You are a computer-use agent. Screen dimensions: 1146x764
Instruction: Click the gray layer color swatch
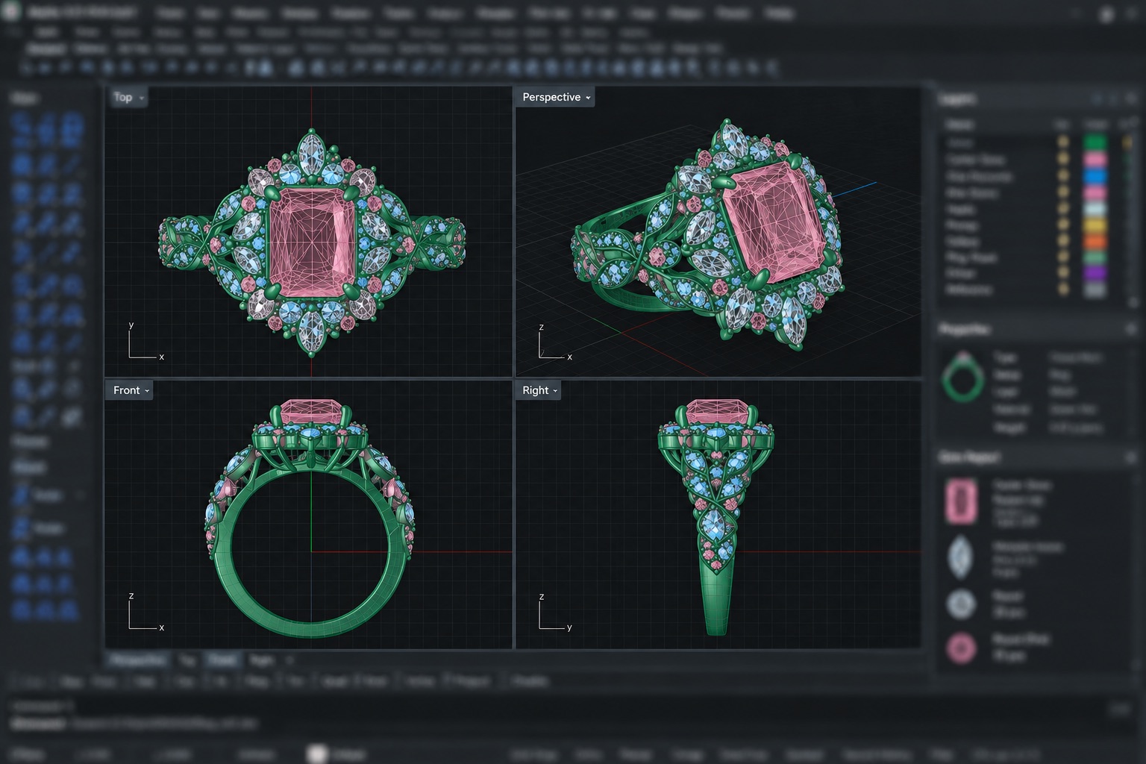(x=1095, y=290)
